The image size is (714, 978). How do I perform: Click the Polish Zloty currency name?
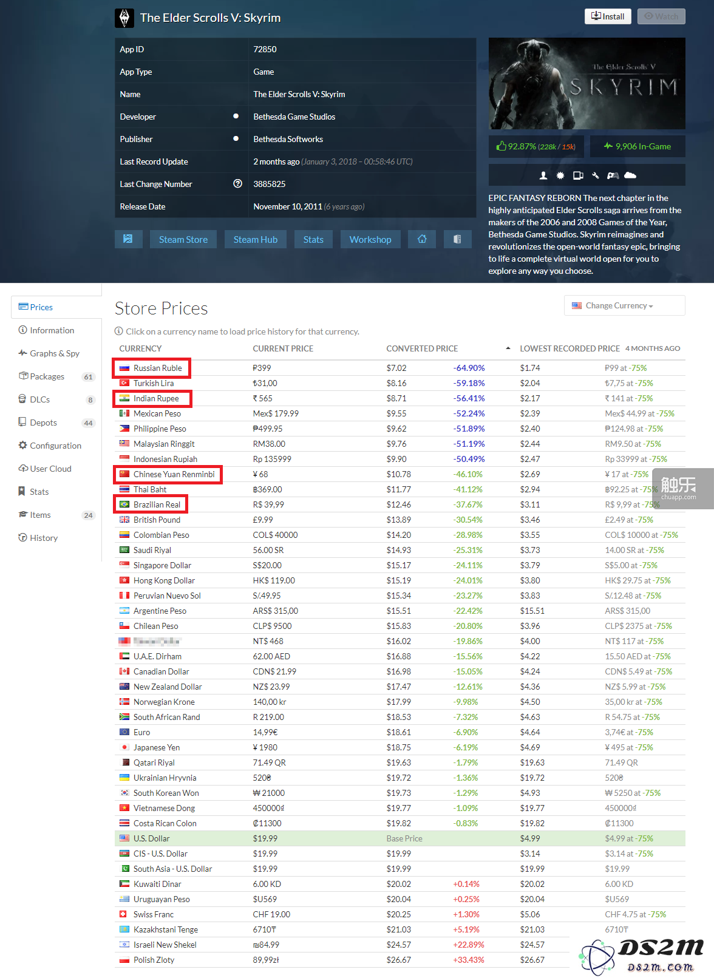click(x=154, y=960)
